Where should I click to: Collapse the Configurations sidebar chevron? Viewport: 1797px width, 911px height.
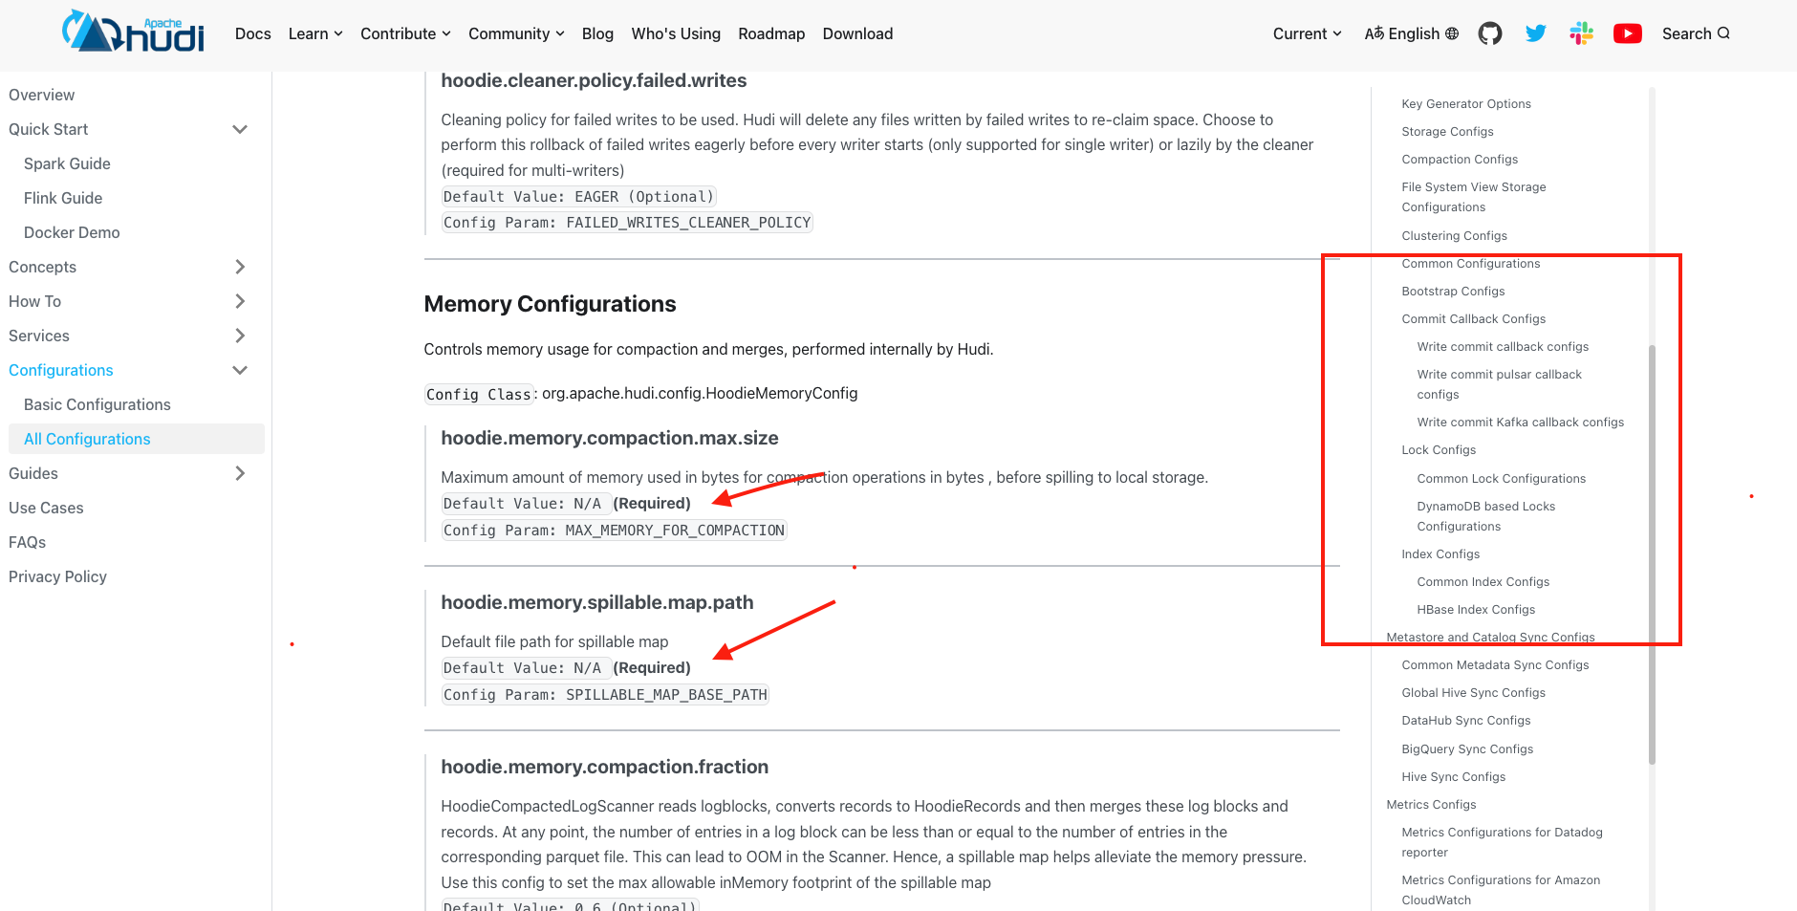(240, 370)
